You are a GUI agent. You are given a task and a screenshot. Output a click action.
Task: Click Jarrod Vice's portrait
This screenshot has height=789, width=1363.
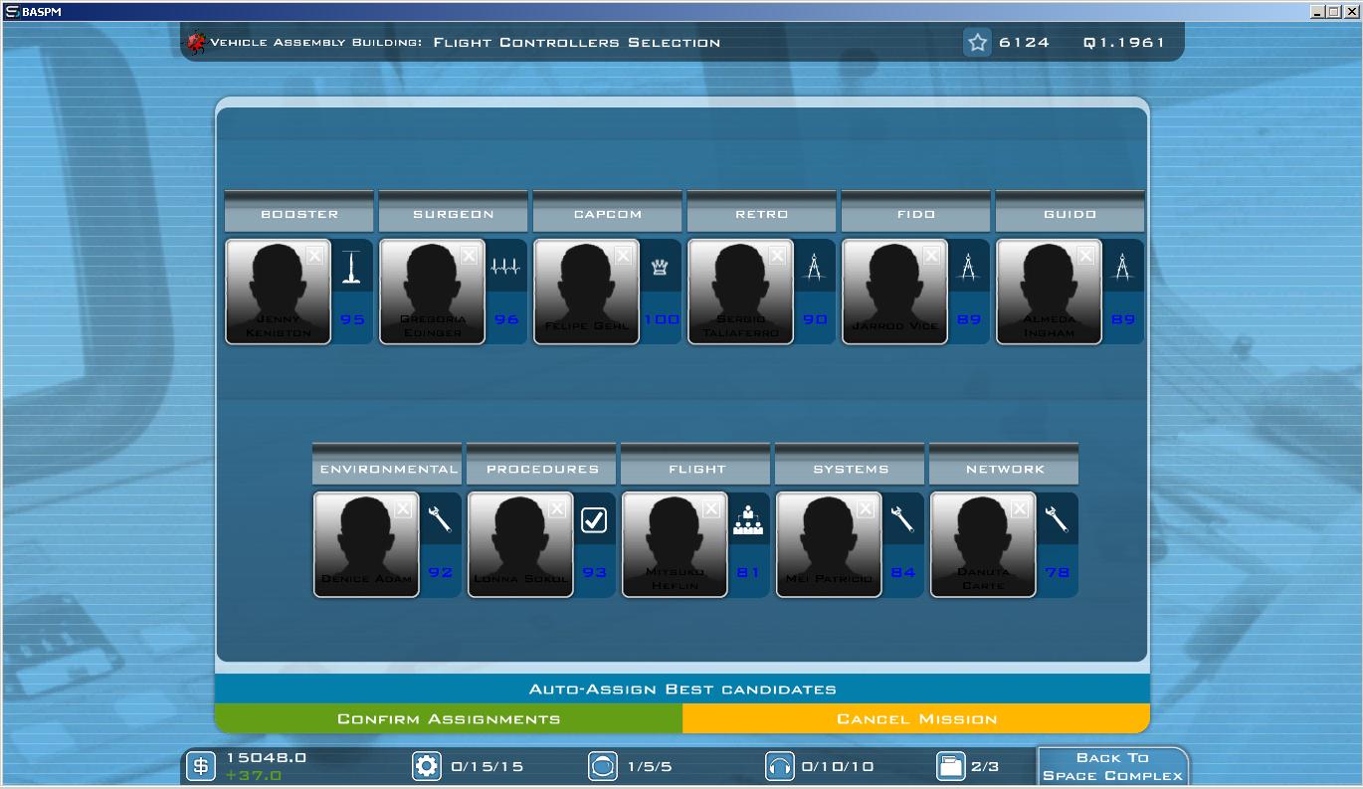[x=894, y=292]
